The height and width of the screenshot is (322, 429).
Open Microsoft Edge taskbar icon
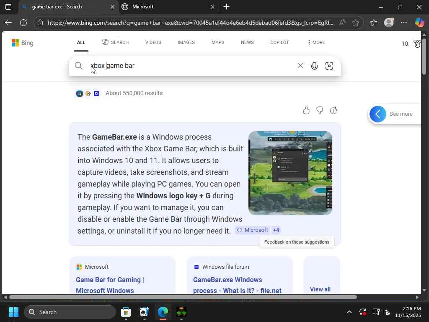[163, 312]
